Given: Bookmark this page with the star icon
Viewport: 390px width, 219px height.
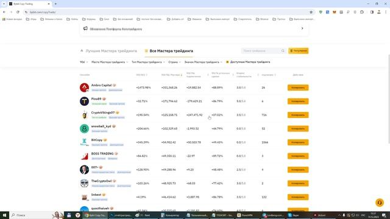Looking at the screenshot, I should 311,12.
